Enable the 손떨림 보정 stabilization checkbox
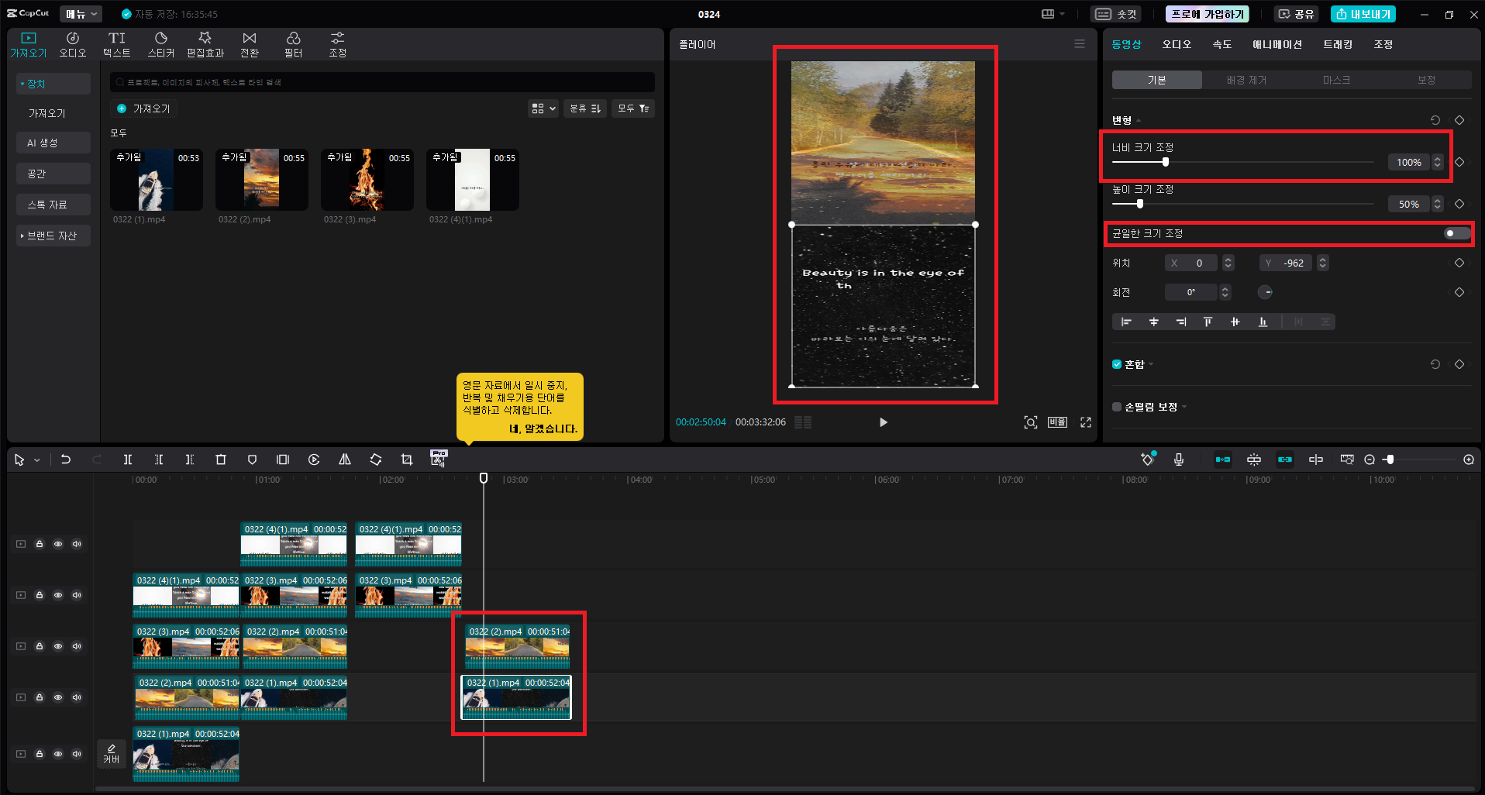Image resolution: width=1485 pixels, height=795 pixels. point(1117,407)
